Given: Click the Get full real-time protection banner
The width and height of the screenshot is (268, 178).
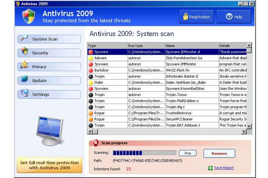Looking at the screenshot, I should pos(50,165).
